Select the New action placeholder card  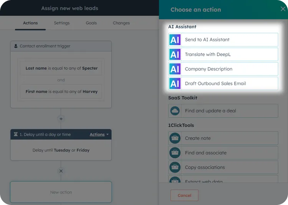coord(61,192)
